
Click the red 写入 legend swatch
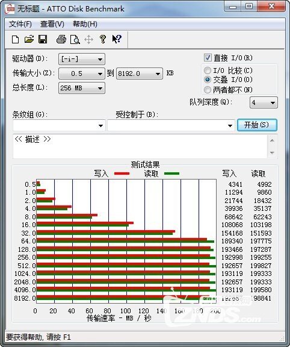(x=122, y=173)
